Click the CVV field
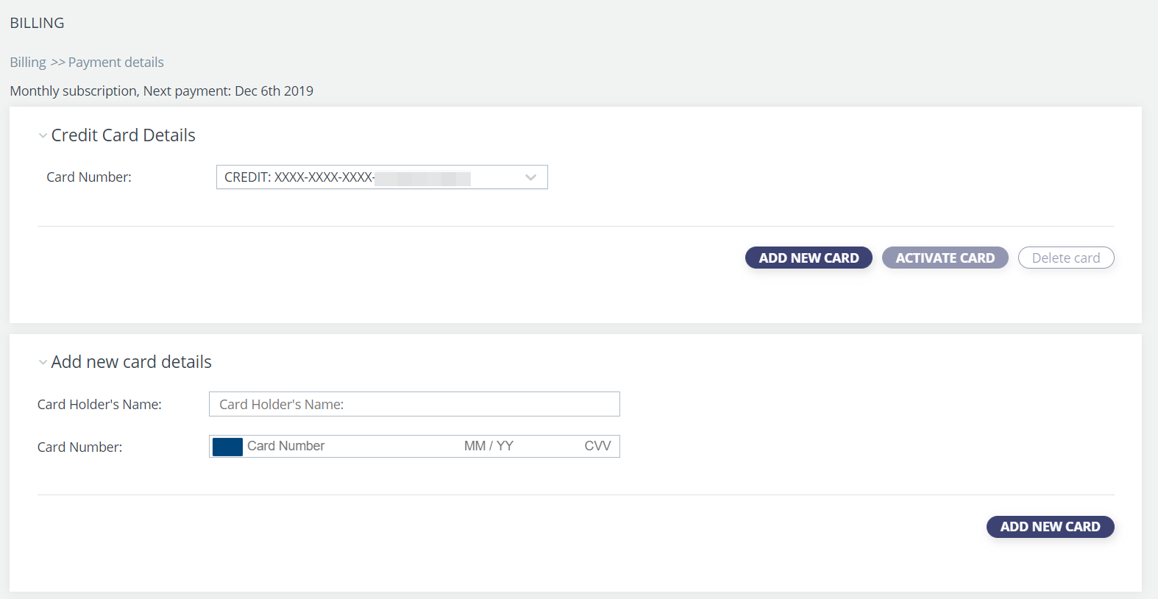1158x599 pixels. 597,446
